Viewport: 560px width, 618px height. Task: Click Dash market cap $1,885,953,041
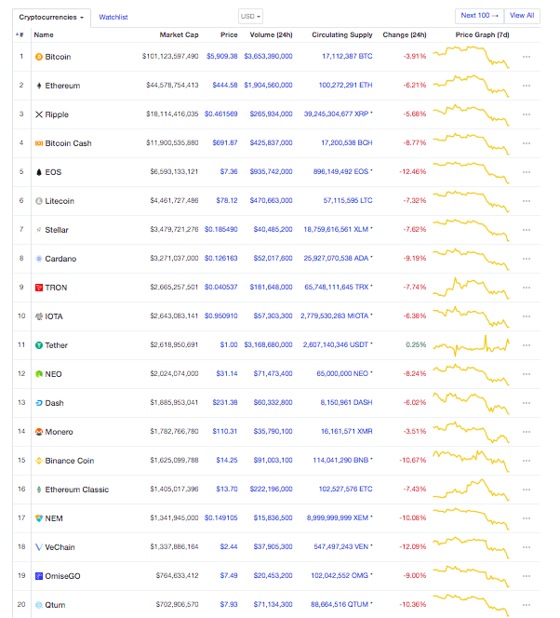coord(174,402)
